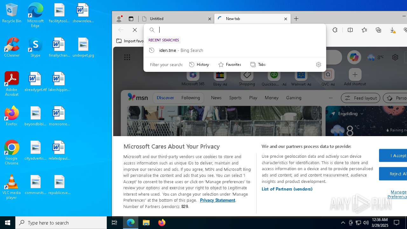This screenshot has height=229, width=407.
Task: Click the stop loading X button
Action: (135, 30)
